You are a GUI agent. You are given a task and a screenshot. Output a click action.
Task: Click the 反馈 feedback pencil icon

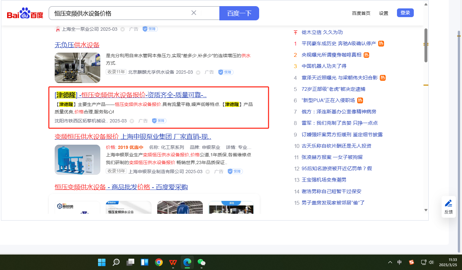pos(448,203)
